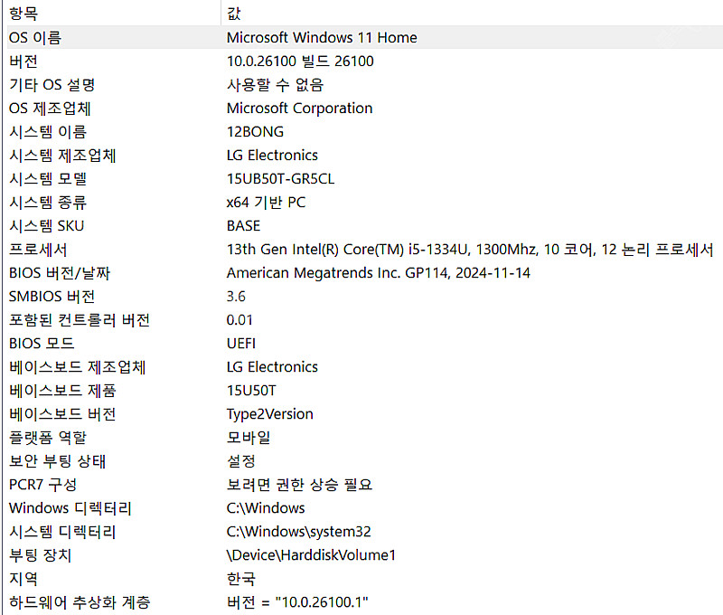Select value 0.01
This screenshot has width=723, height=615.
239,320
